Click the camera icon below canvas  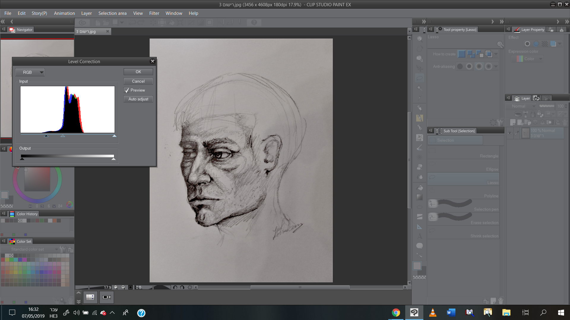pyautogui.click(x=107, y=297)
